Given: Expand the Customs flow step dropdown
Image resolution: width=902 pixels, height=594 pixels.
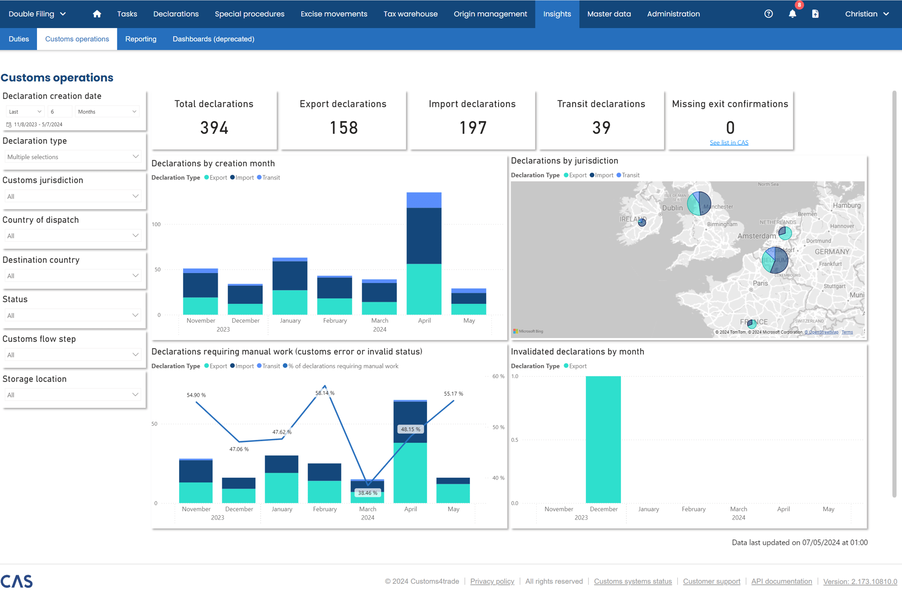Looking at the screenshot, I should 73,355.
